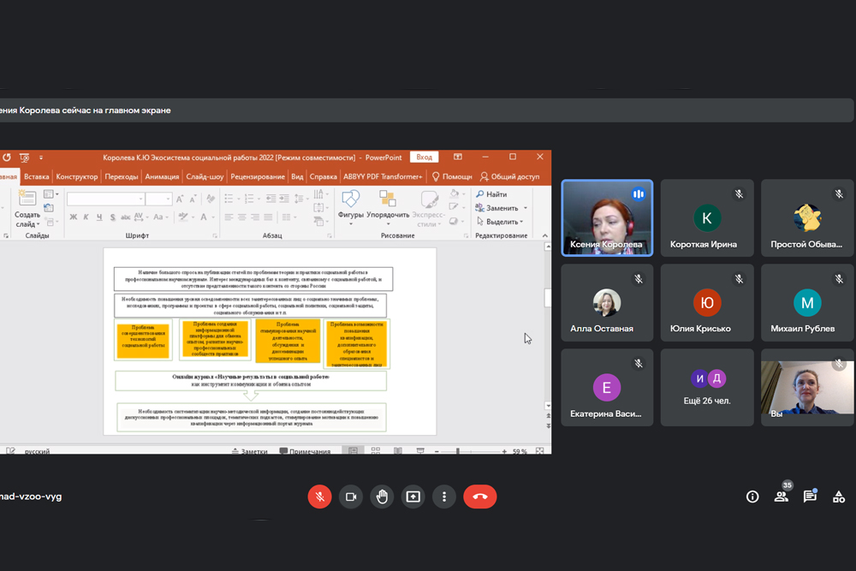Open the activities icon

pyautogui.click(x=839, y=497)
